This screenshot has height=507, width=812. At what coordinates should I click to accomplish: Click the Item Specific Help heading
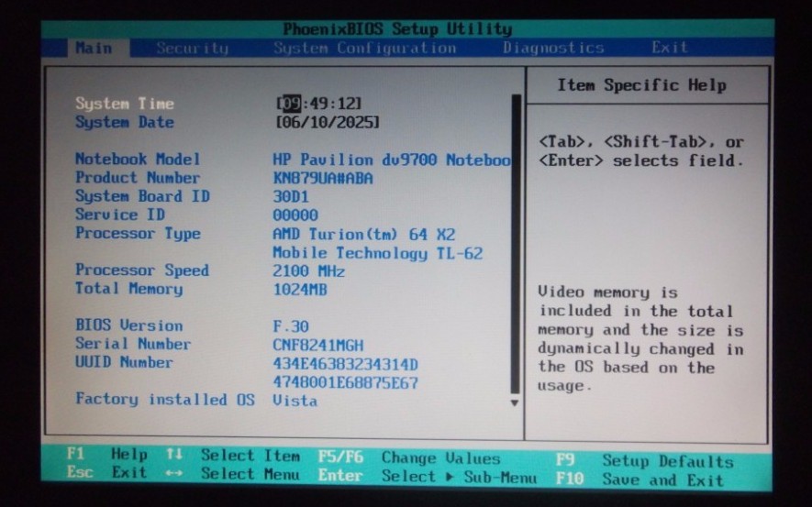coord(641,85)
